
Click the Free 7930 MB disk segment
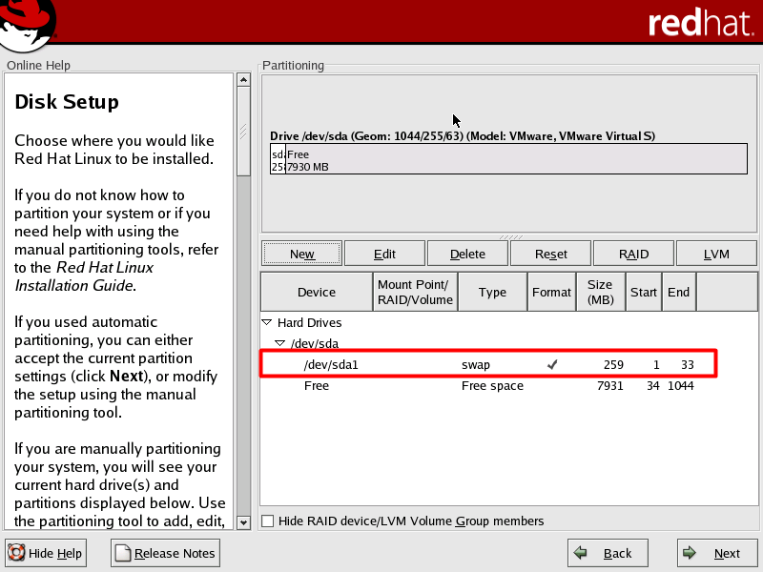click(x=516, y=158)
